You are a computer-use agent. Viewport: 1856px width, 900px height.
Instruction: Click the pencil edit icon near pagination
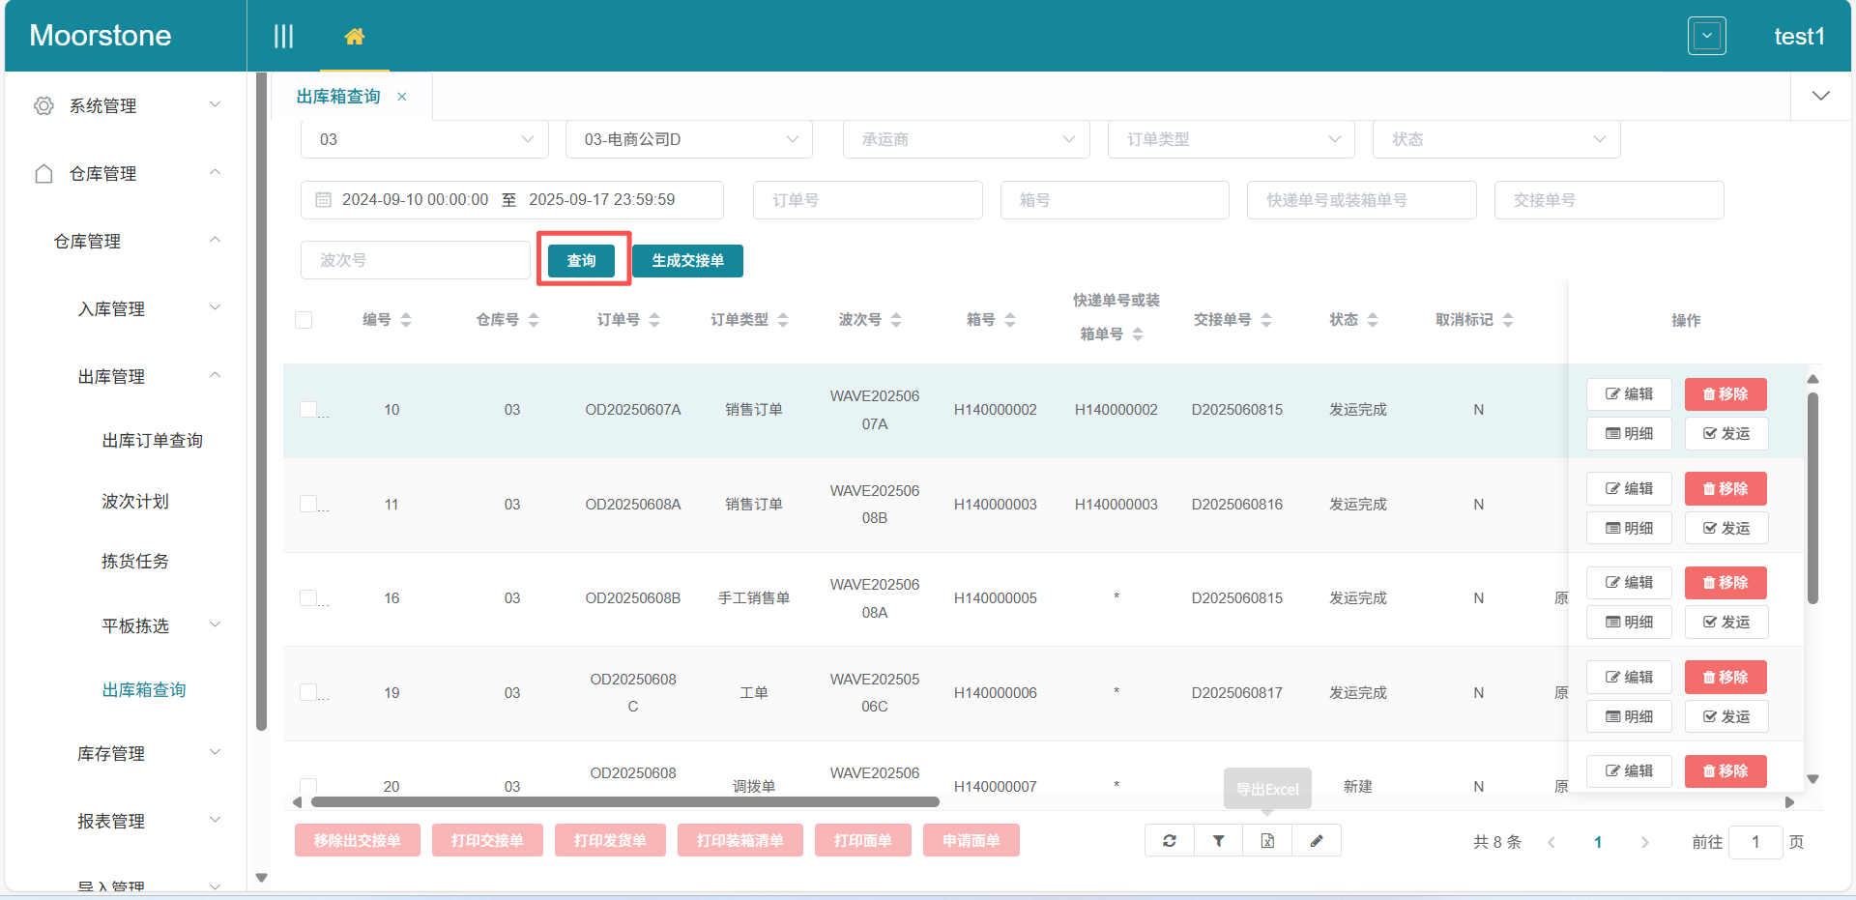pos(1317,840)
